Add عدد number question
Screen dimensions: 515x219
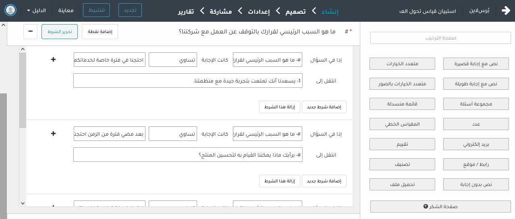[476, 124]
